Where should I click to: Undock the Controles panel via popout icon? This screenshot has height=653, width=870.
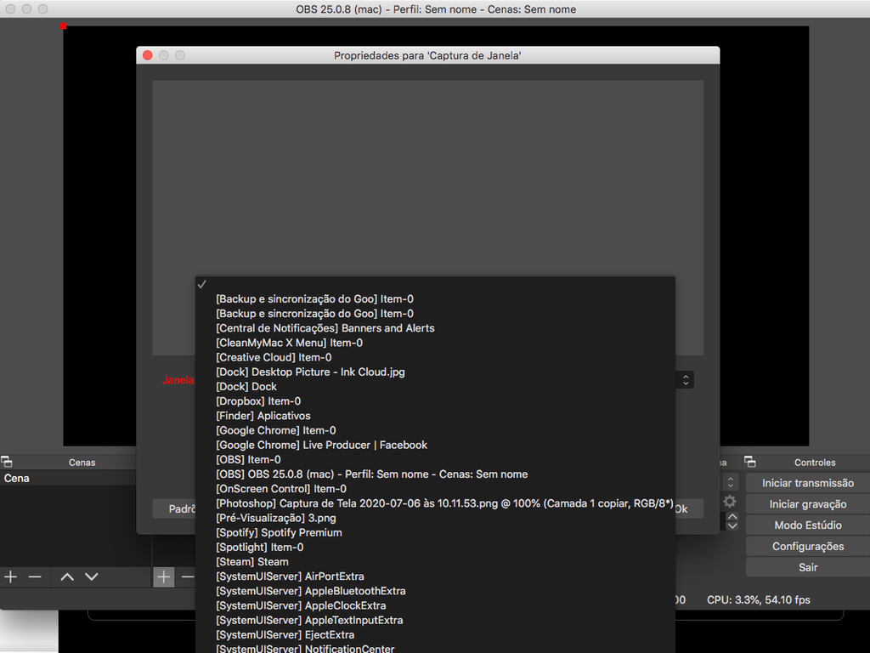[x=750, y=462]
